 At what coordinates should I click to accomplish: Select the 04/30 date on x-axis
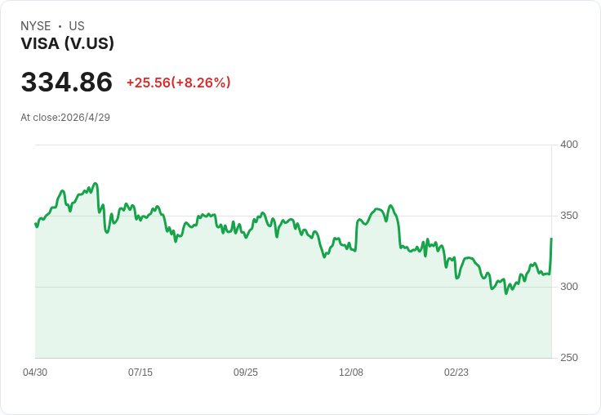35,373
